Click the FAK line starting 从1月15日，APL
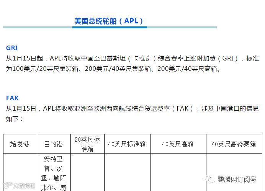Screen dimensions: 265x191 click(132, 108)
